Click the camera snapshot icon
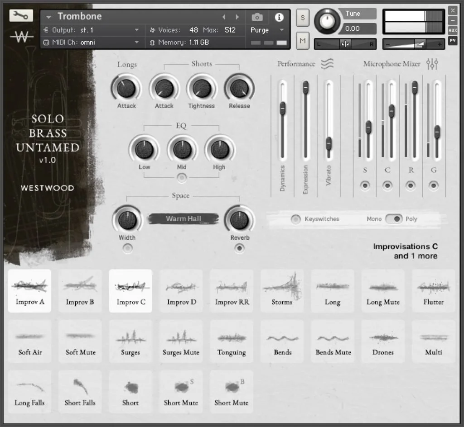Screen dimensions: 464x427 pos(257,17)
